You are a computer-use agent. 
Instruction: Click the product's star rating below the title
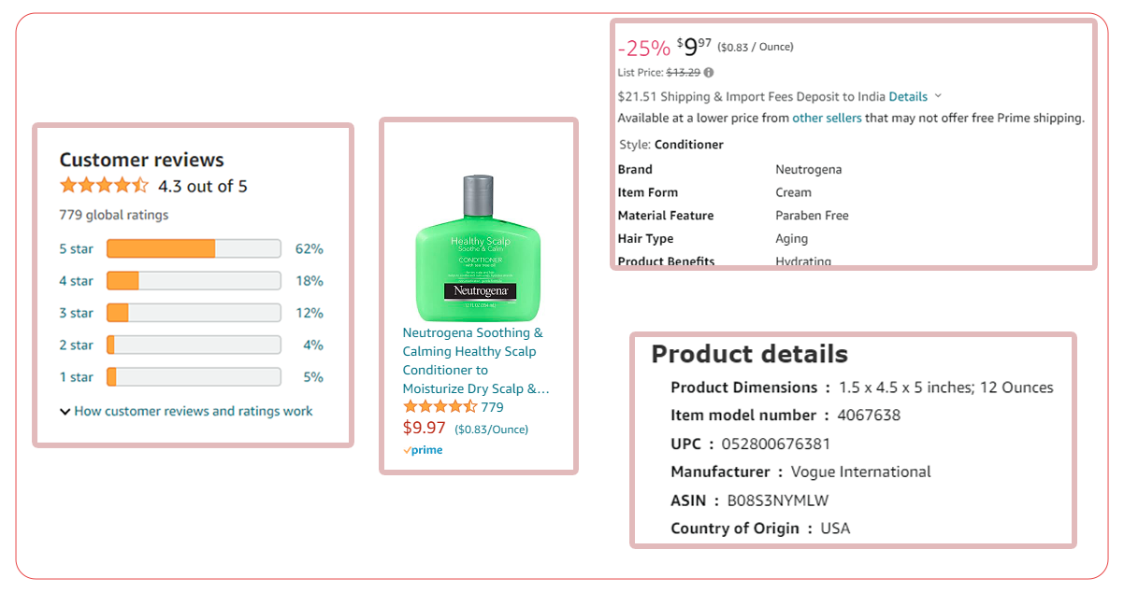440,407
